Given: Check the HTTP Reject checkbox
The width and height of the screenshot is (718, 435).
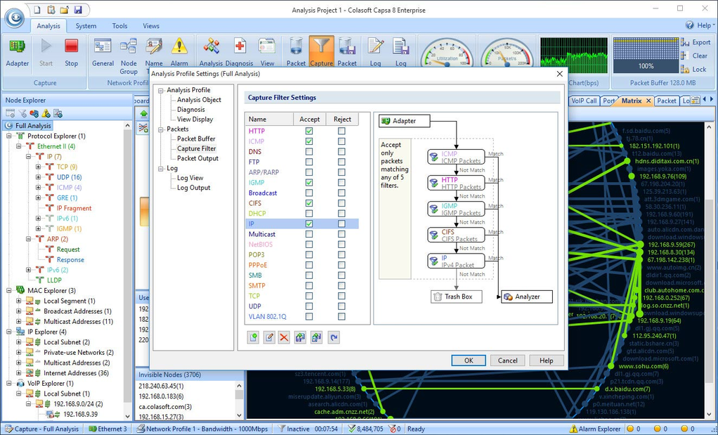Looking at the screenshot, I should (x=341, y=131).
